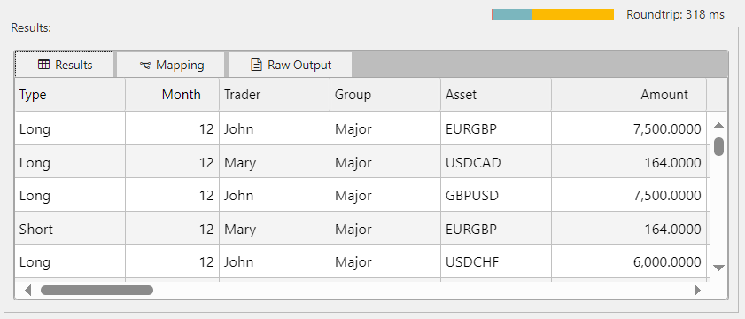The height and width of the screenshot is (319, 745).
Task: Click the table grid icon on Results tab
Action: tap(43, 66)
